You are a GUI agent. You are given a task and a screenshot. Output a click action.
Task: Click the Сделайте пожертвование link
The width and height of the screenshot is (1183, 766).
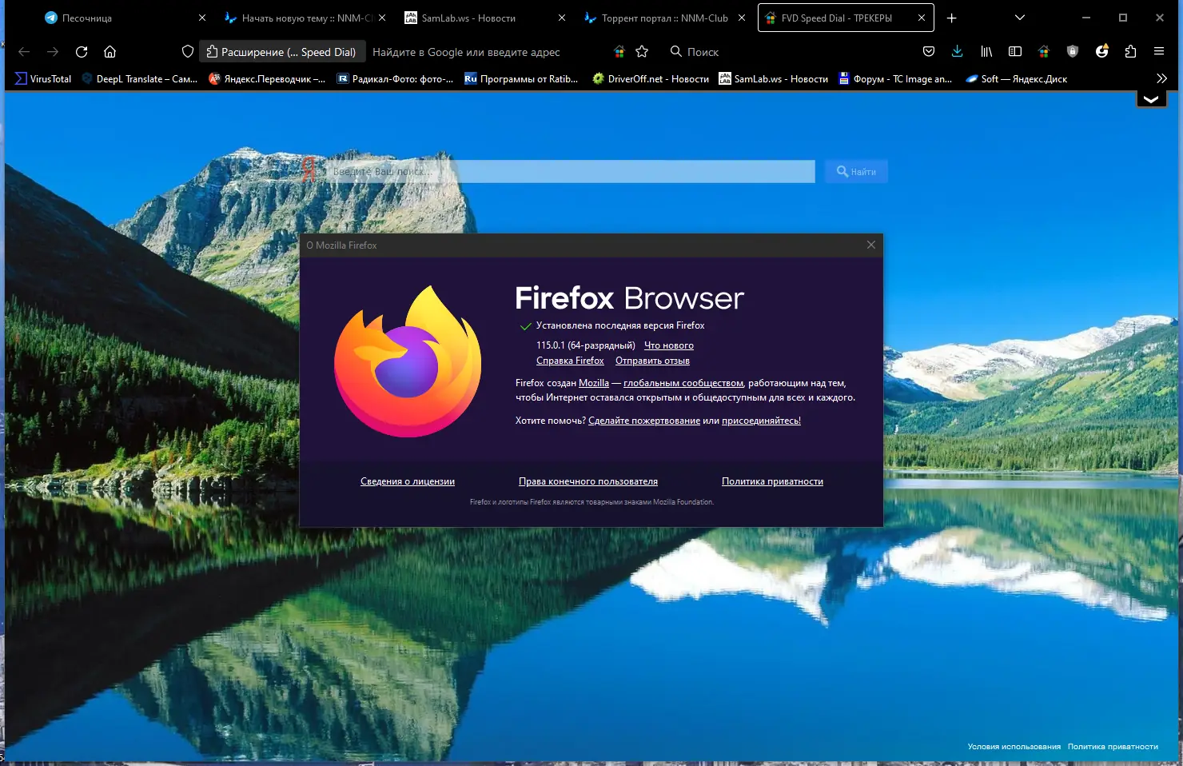click(644, 421)
